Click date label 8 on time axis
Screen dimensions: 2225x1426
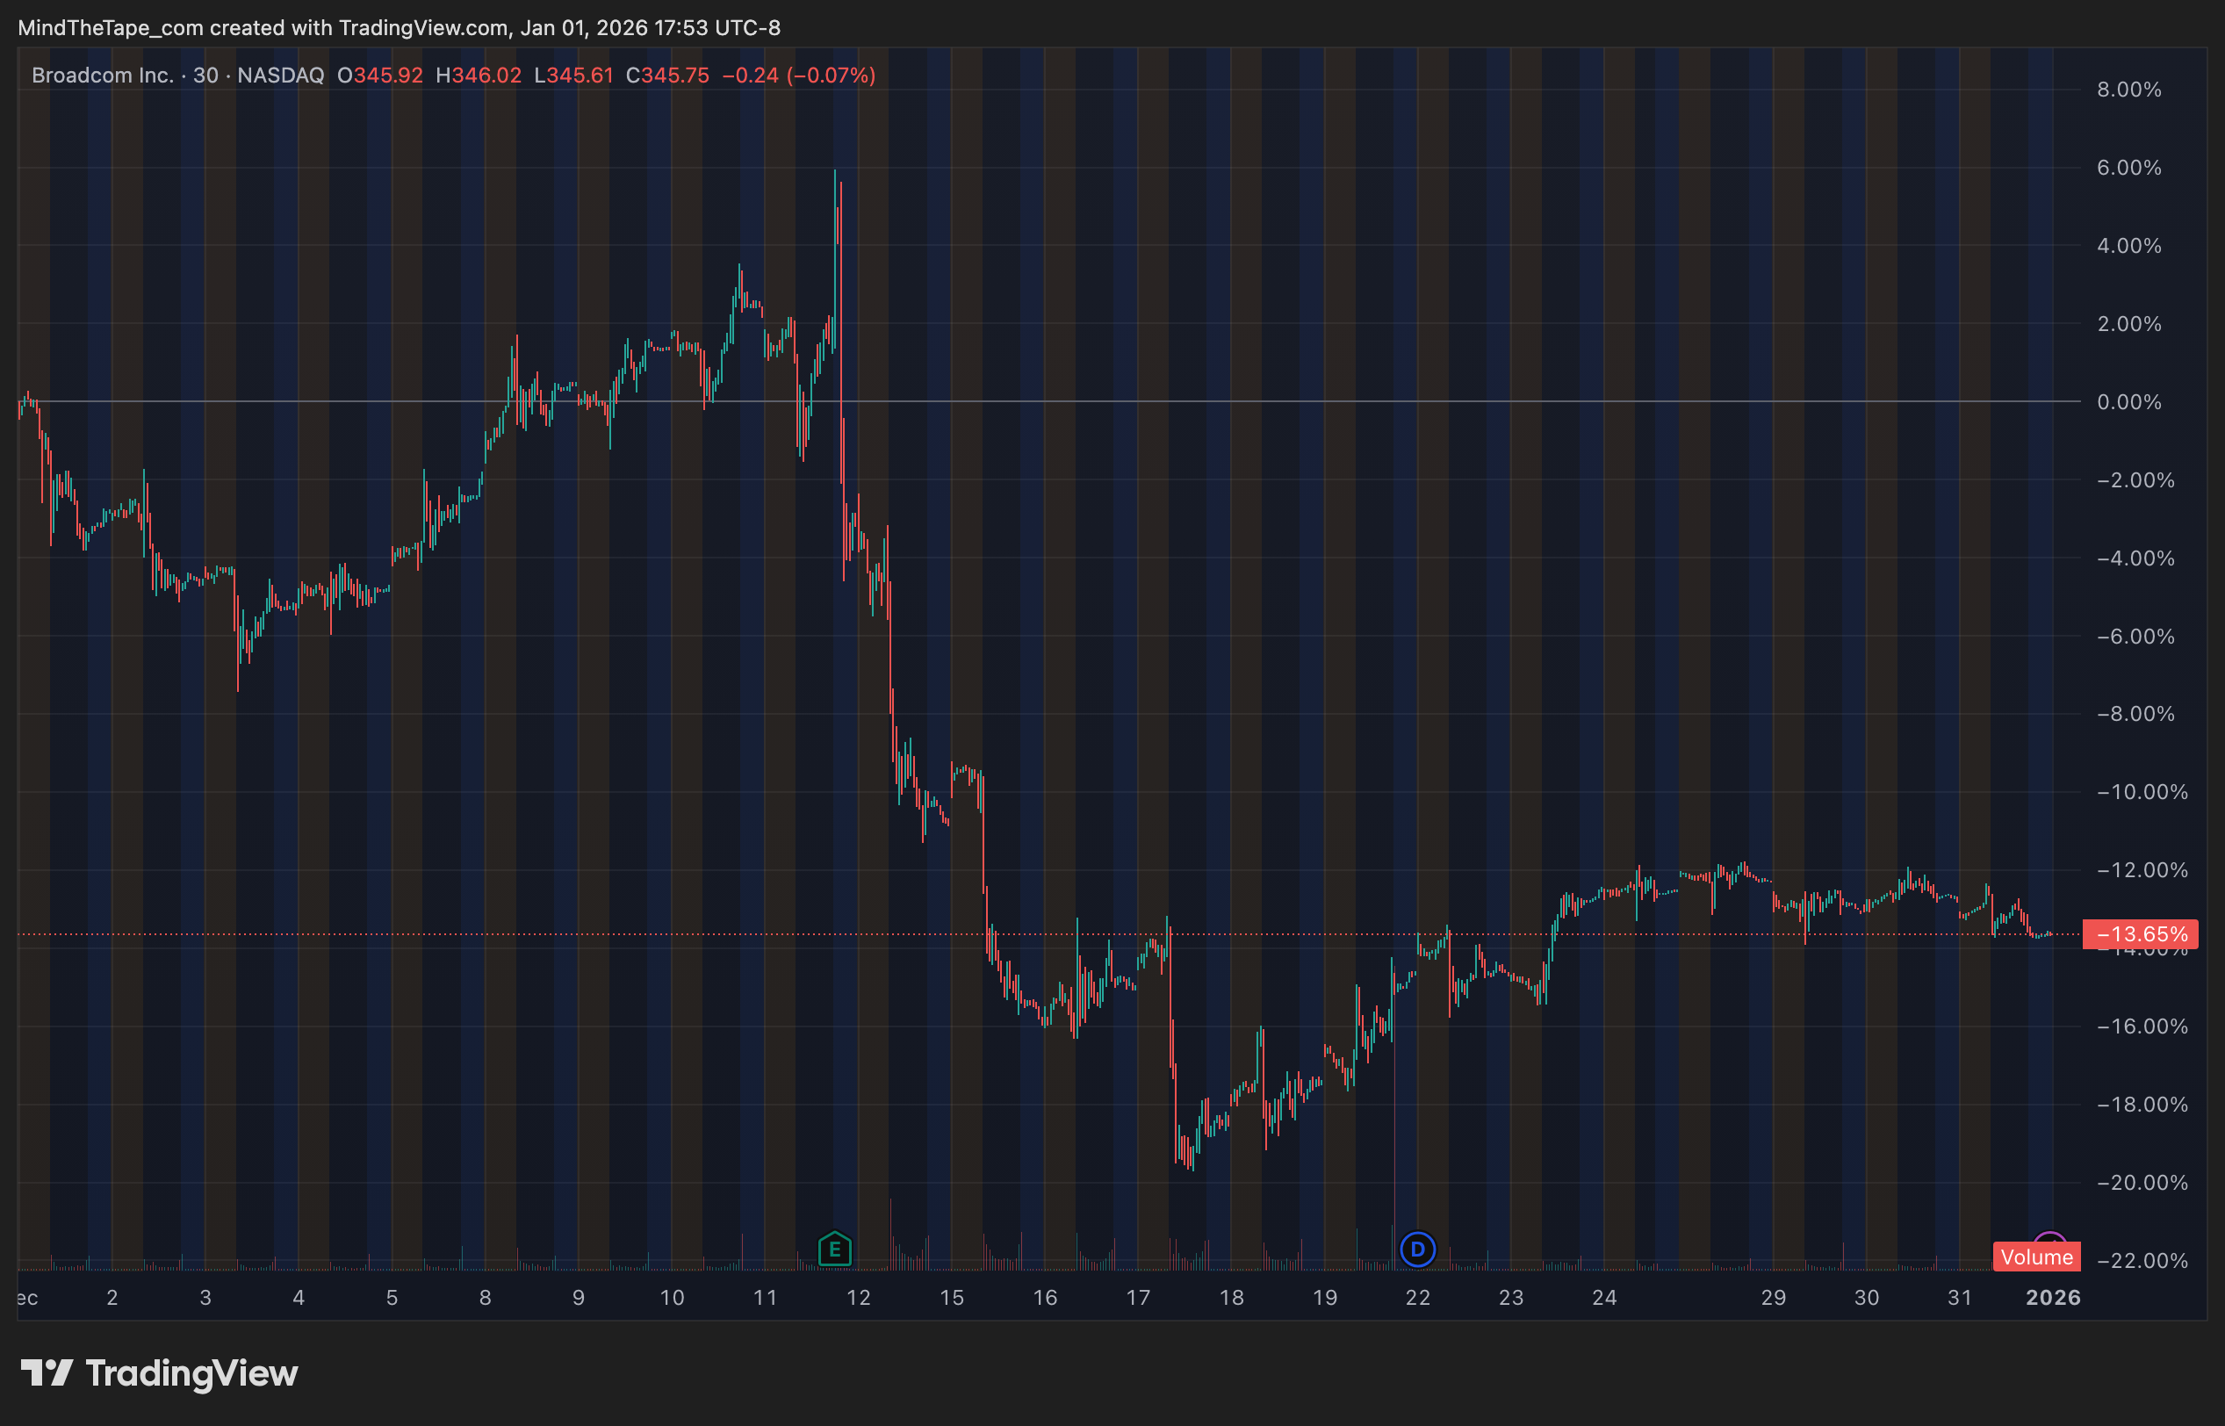486,1297
